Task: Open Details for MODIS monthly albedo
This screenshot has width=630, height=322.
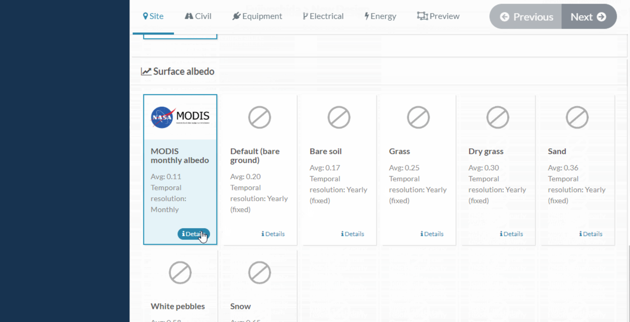Action: (194, 234)
